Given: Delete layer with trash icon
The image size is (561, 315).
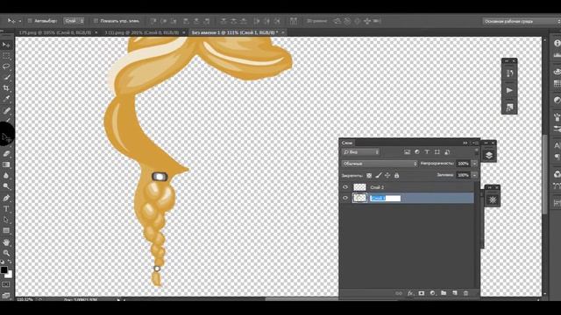Looking at the screenshot, I should (x=465, y=293).
